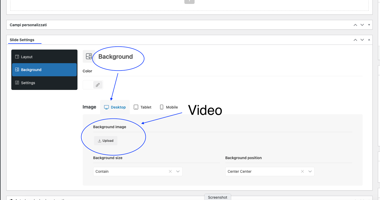Toggle the Campi personalizzati panel collapse triangle

[369, 25]
